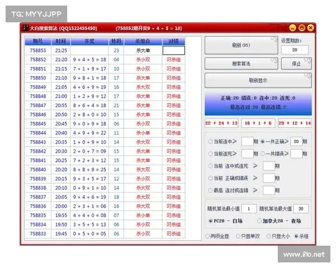Click the 刷新(95) button
This screenshot has width=336, height=268.
241,45
